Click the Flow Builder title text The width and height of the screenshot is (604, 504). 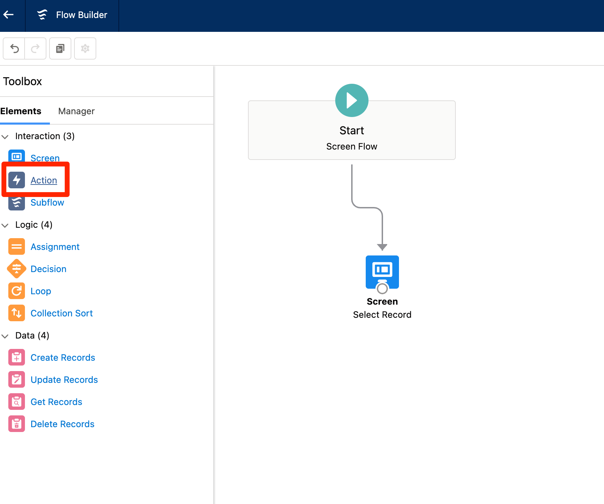(82, 15)
